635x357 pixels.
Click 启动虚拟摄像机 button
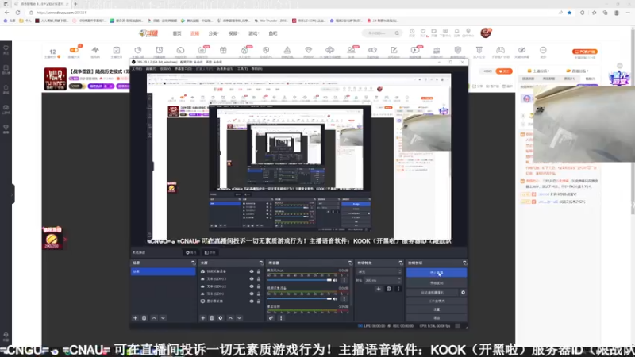coord(432,292)
